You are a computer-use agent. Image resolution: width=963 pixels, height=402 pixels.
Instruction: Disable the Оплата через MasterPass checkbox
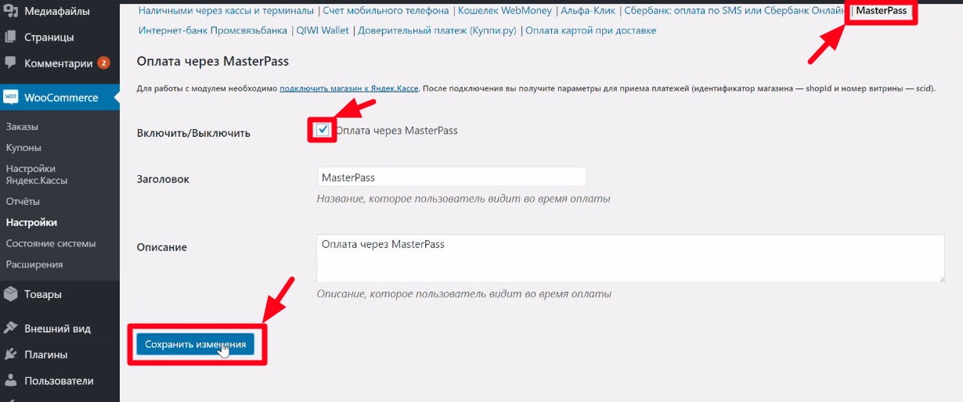[323, 130]
